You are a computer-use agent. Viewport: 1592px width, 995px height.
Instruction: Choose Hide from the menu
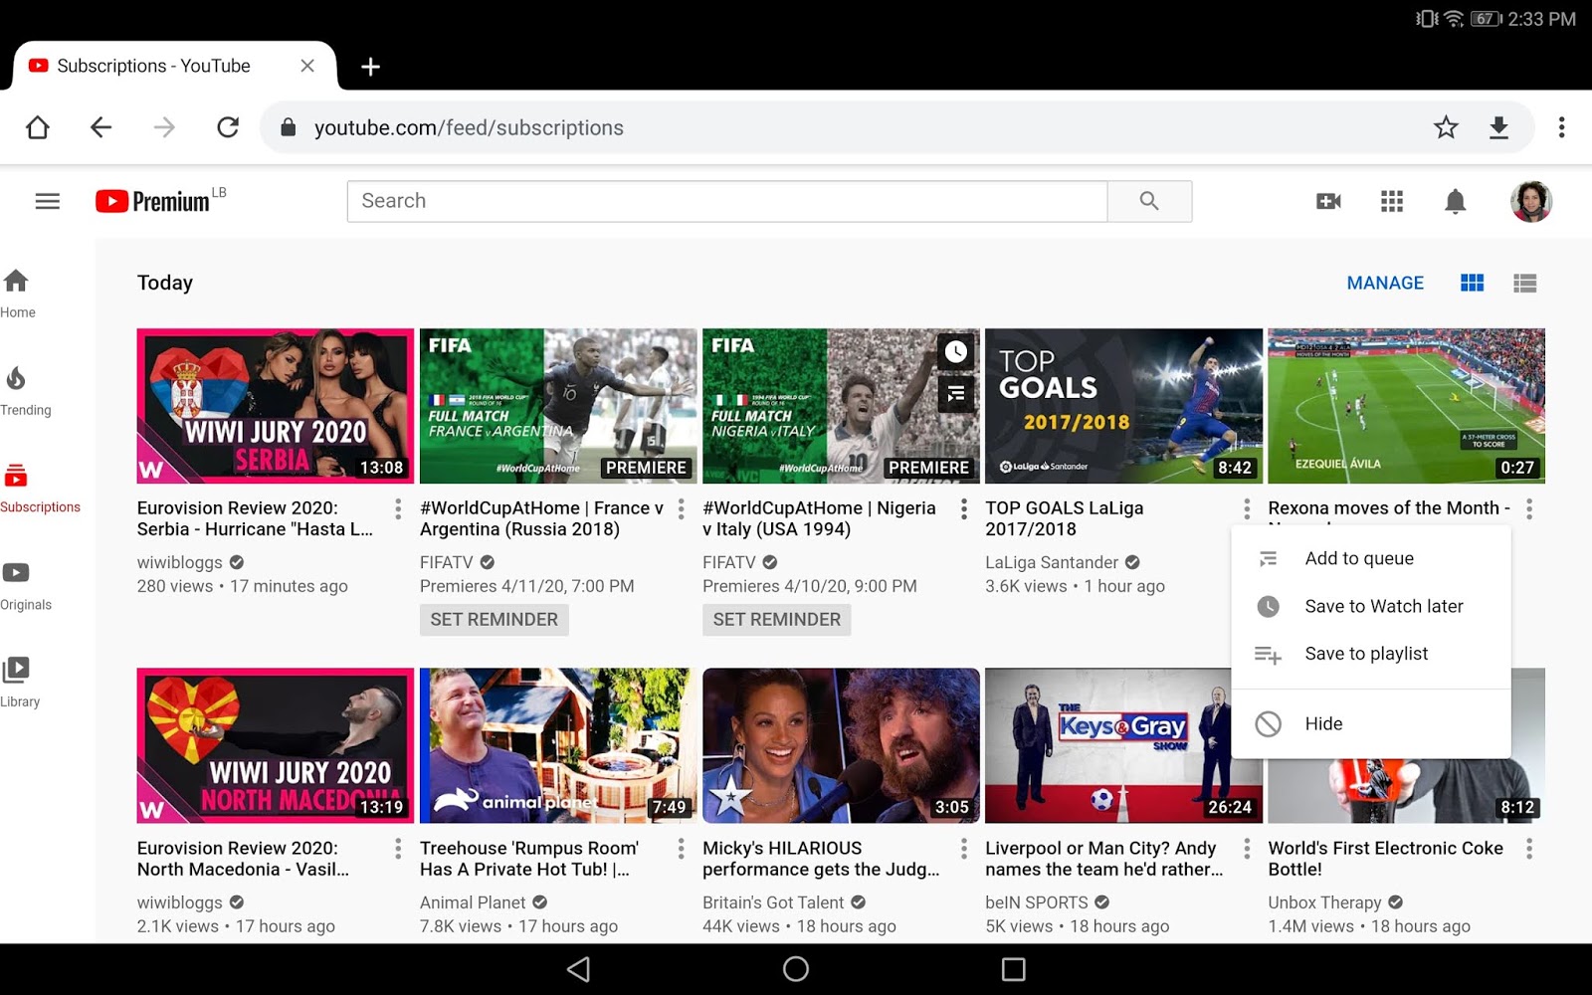(1371, 724)
